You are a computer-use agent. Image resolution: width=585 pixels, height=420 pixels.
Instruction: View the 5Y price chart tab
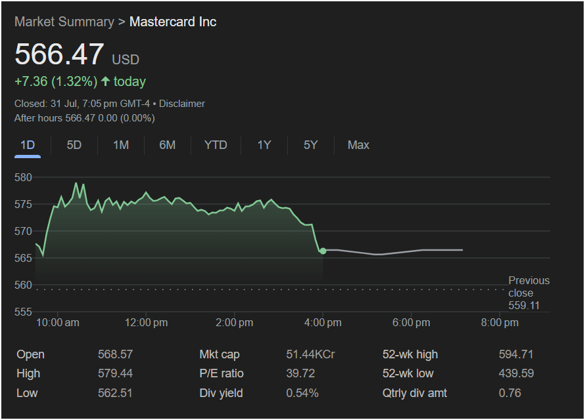pyautogui.click(x=310, y=145)
